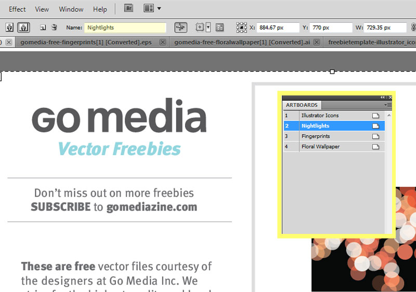This screenshot has width=416, height=292.
Task: Open the Window menu
Action: [71, 9]
